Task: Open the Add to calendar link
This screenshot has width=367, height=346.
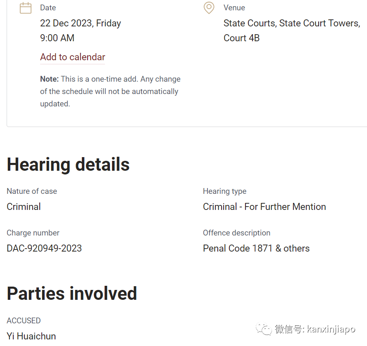Action: [x=73, y=57]
